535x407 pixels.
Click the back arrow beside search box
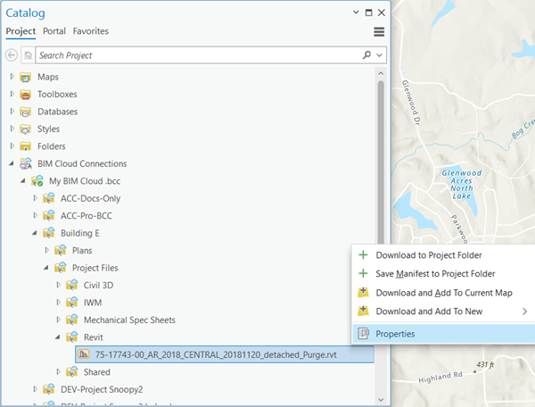[x=12, y=55]
